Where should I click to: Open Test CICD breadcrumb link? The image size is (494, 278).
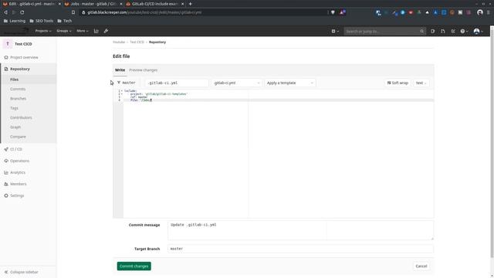pyautogui.click(x=137, y=42)
